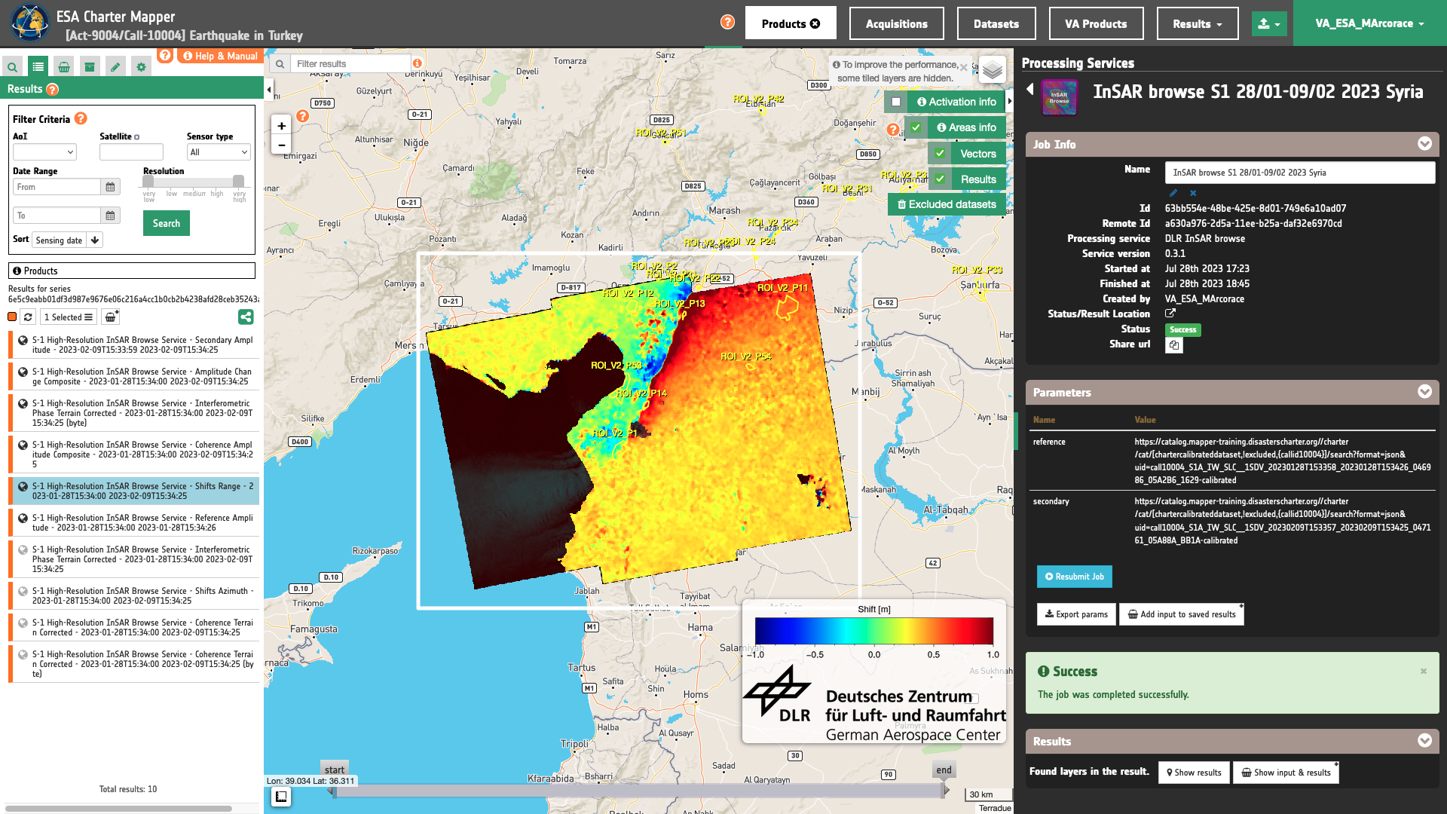The height and width of the screenshot is (814, 1447).
Task: Collapse the Job Info section
Action: pyautogui.click(x=1424, y=144)
